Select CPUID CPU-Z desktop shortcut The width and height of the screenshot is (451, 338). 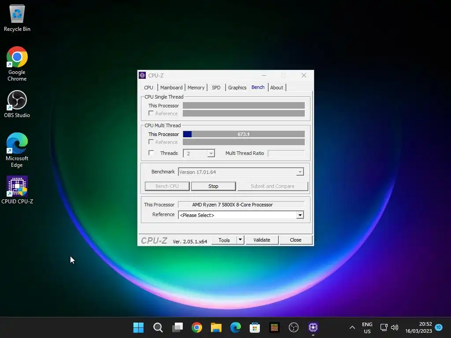pyautogui.click(x=17, y=190)
